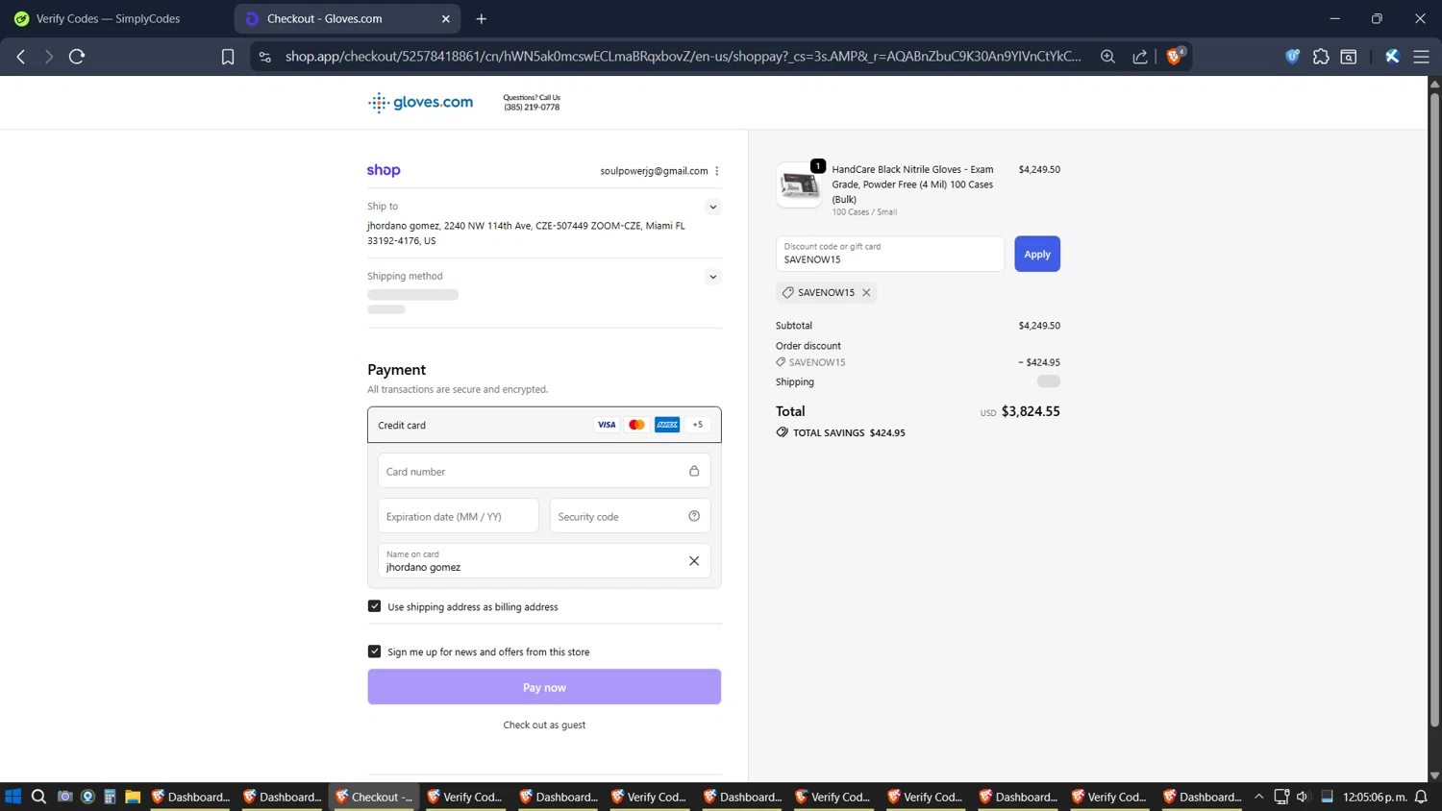The width and height of the screenshot is (1442, 811).
Task: Click the page vertical scrollbar
Action: click(x=1434, y=408)
